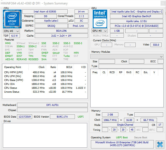Click the Video clock 550.0 field
The image size is (166, 150).
[156, 45]
